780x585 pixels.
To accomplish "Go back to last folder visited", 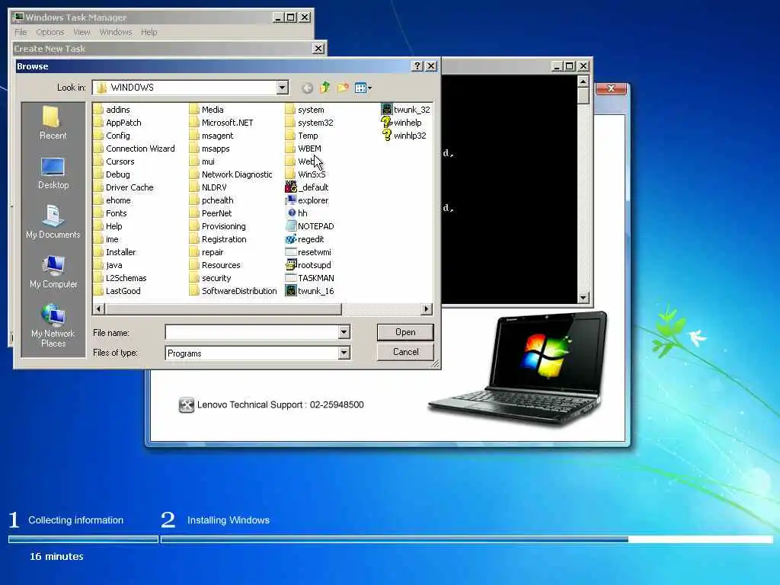I will 308,88.
